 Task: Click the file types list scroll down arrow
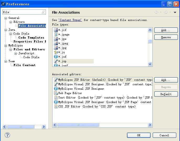click(x=150, y=64)
